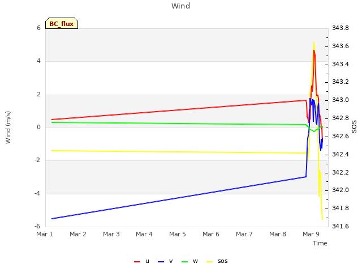Click the BC_flux label badge
Image resolution: width=362 pixels, height=272 pixels.
pyautogui.click(x=62, y=23)
